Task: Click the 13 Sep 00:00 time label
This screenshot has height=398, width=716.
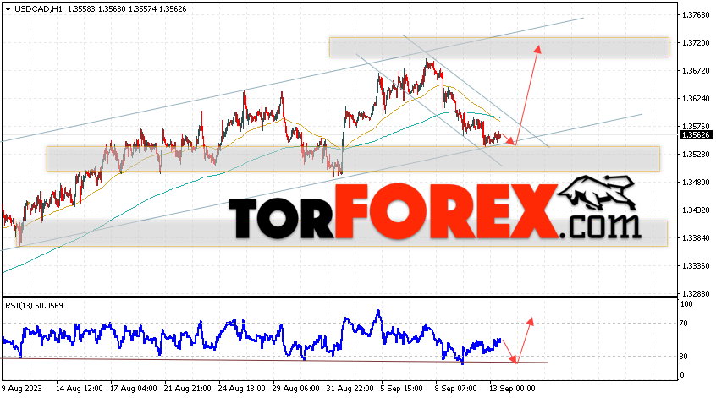Action: click(x=512, y=389)
